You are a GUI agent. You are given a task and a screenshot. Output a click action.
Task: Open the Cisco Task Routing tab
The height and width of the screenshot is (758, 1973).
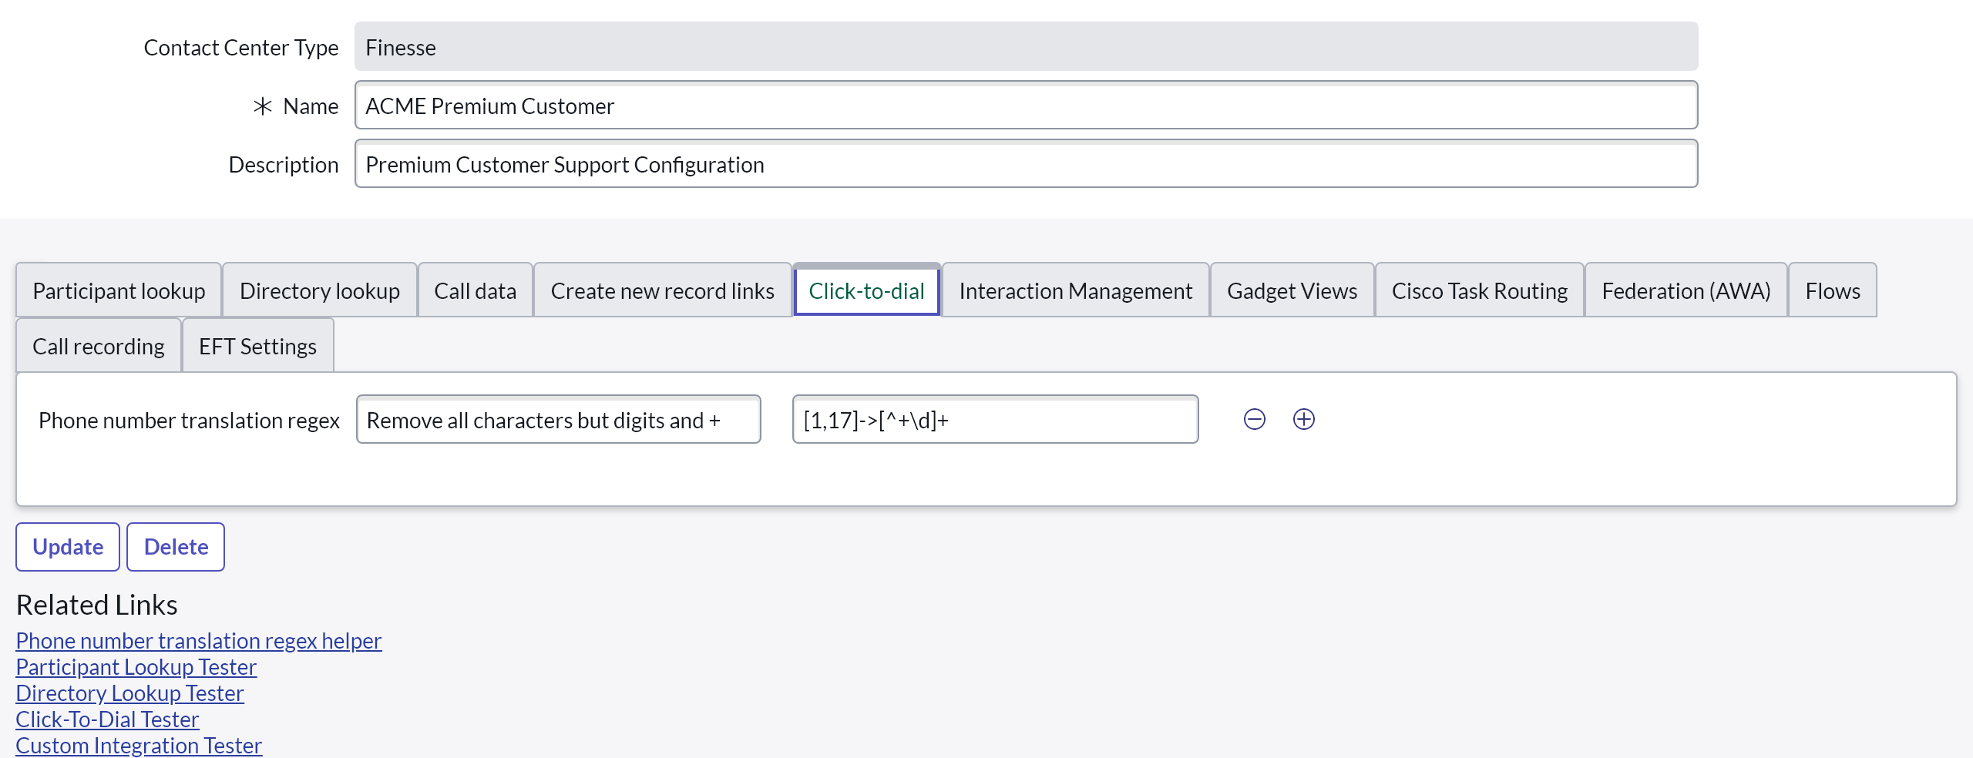coord(1479,290)
